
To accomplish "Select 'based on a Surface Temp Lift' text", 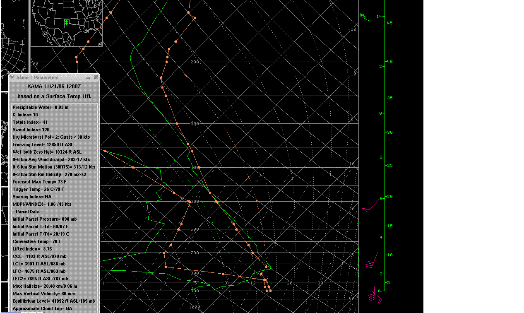I will pyautogui.click(x=54, y=96).
